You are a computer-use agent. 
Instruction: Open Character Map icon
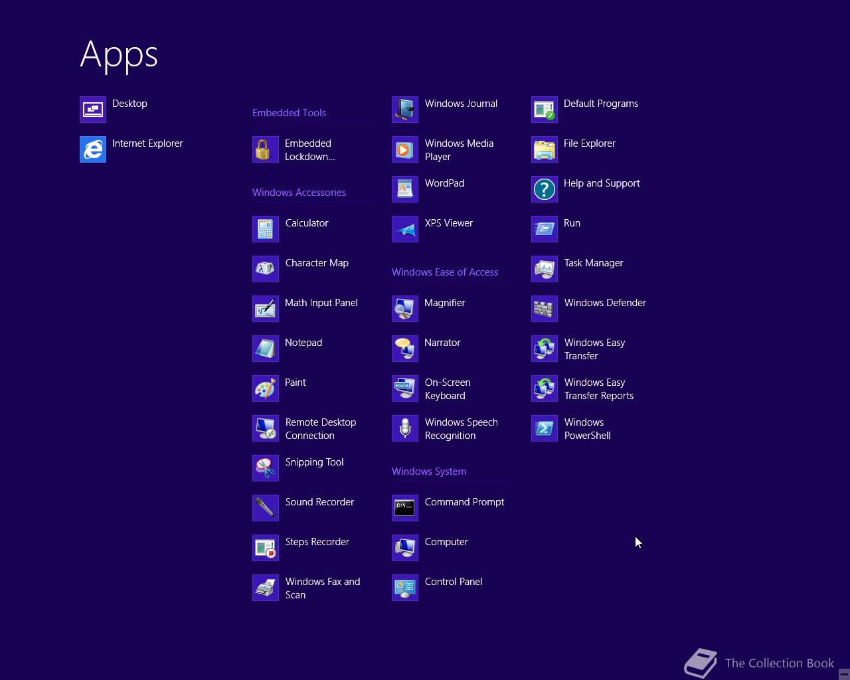(x=266, y=269)
